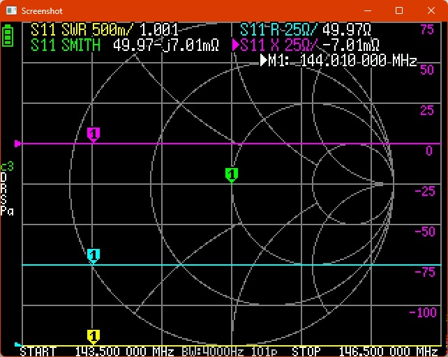Click the cyan marker 1 on resistance trace
This screenshot has height=357, width=448.
pyautogui.click(x=94, y=255)
